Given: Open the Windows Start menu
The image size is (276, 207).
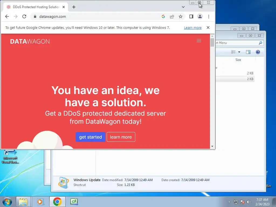Looking at the screenshot, I should [x=7, y=202].
